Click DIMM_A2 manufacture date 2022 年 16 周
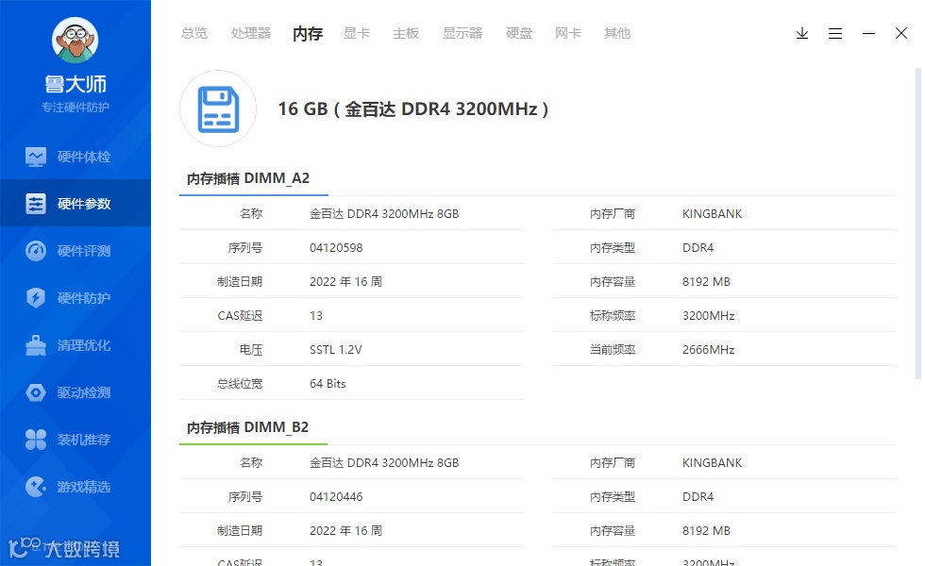The image size is (925, 566). pos(345,282)
